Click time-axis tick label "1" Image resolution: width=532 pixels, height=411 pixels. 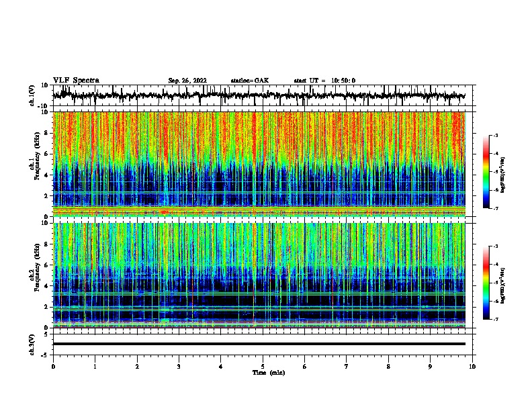tap(95, 366)
